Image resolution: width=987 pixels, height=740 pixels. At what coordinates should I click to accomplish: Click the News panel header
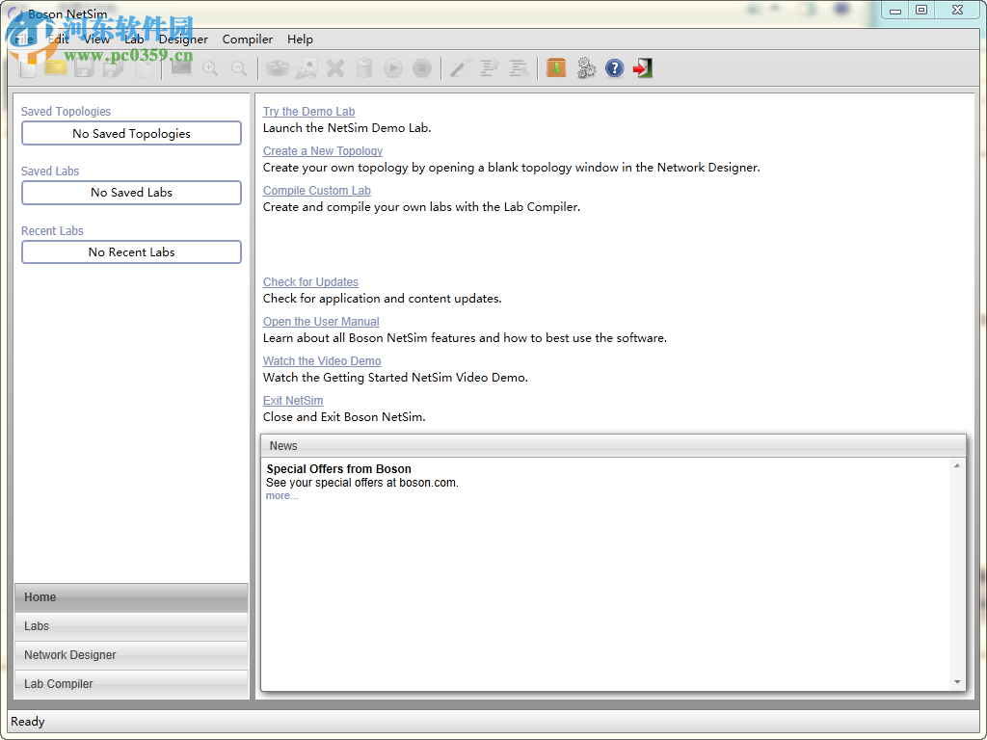pyautogui.click(x=613, y=446)
